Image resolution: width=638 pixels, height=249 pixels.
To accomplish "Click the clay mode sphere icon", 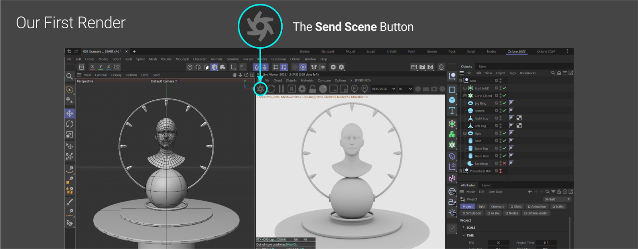I will click(x=323, y=89).
